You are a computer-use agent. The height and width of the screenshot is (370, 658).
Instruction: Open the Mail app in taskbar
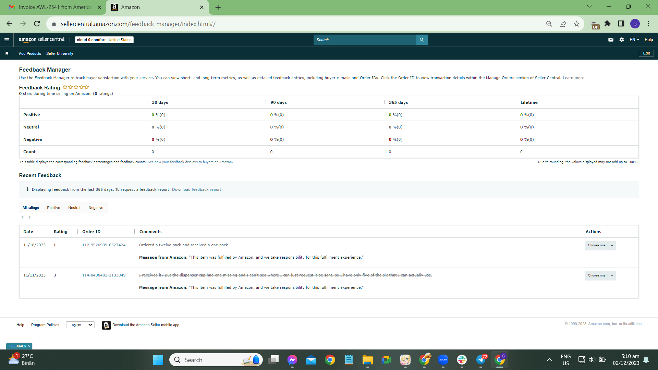[x=311, y=360]
